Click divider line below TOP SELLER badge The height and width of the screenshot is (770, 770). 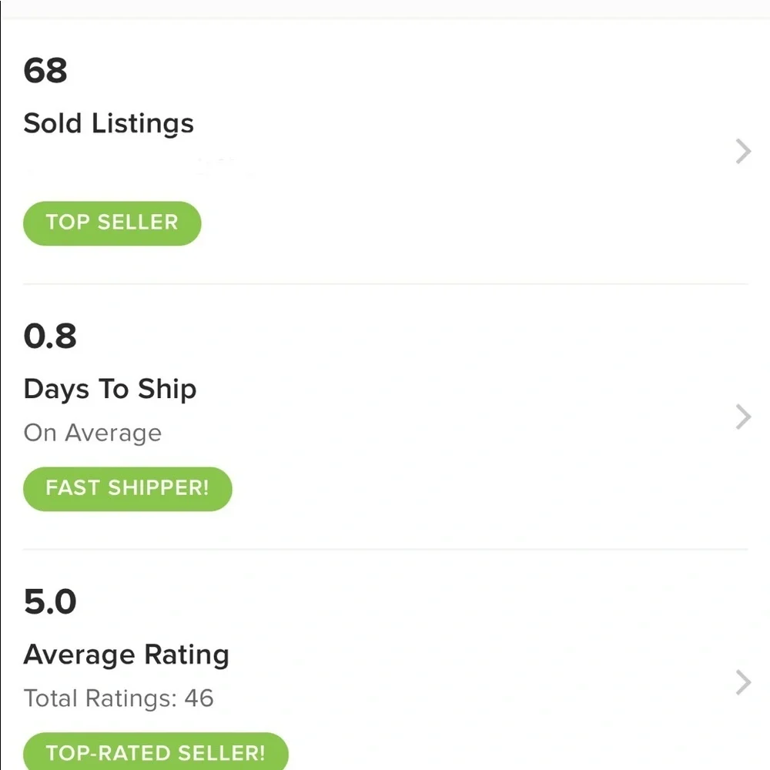tap(386, 284)
